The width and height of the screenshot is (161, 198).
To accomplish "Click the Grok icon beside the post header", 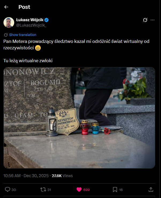I will click(x=145, y=20).
